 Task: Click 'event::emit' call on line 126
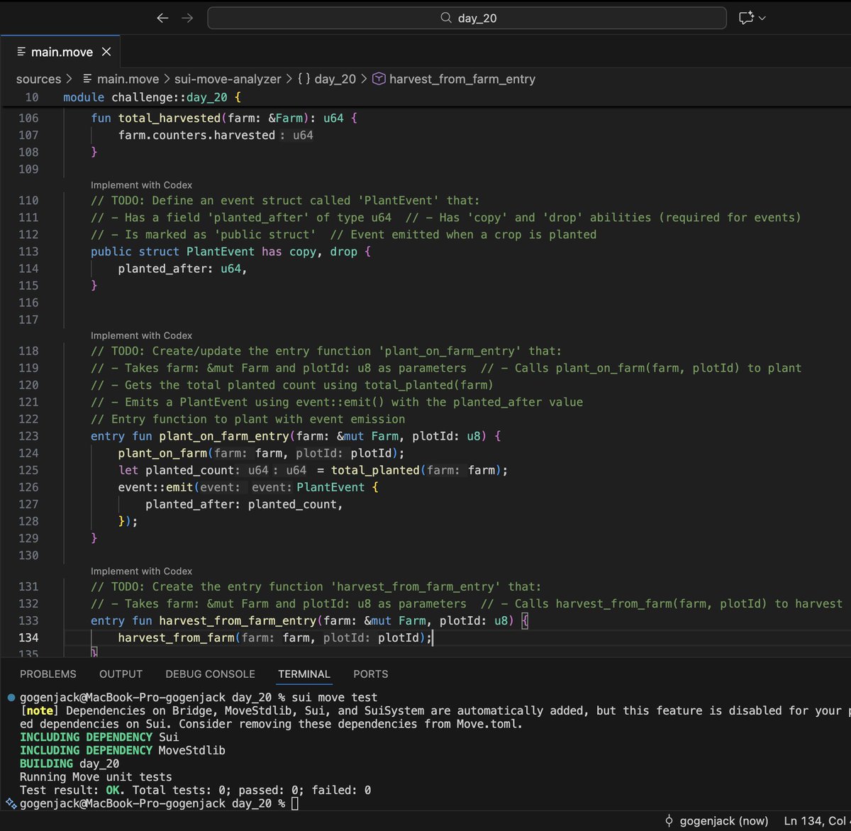pos(155,487)
